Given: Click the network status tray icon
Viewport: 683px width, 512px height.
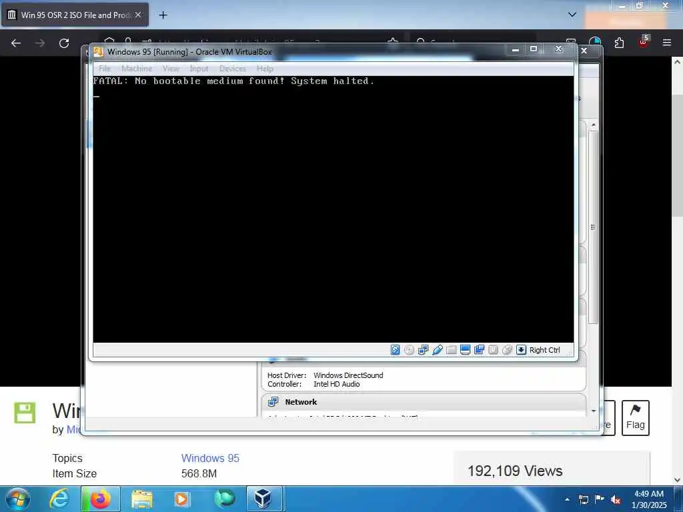Looking at the screenshot, I should pos(584,499).
